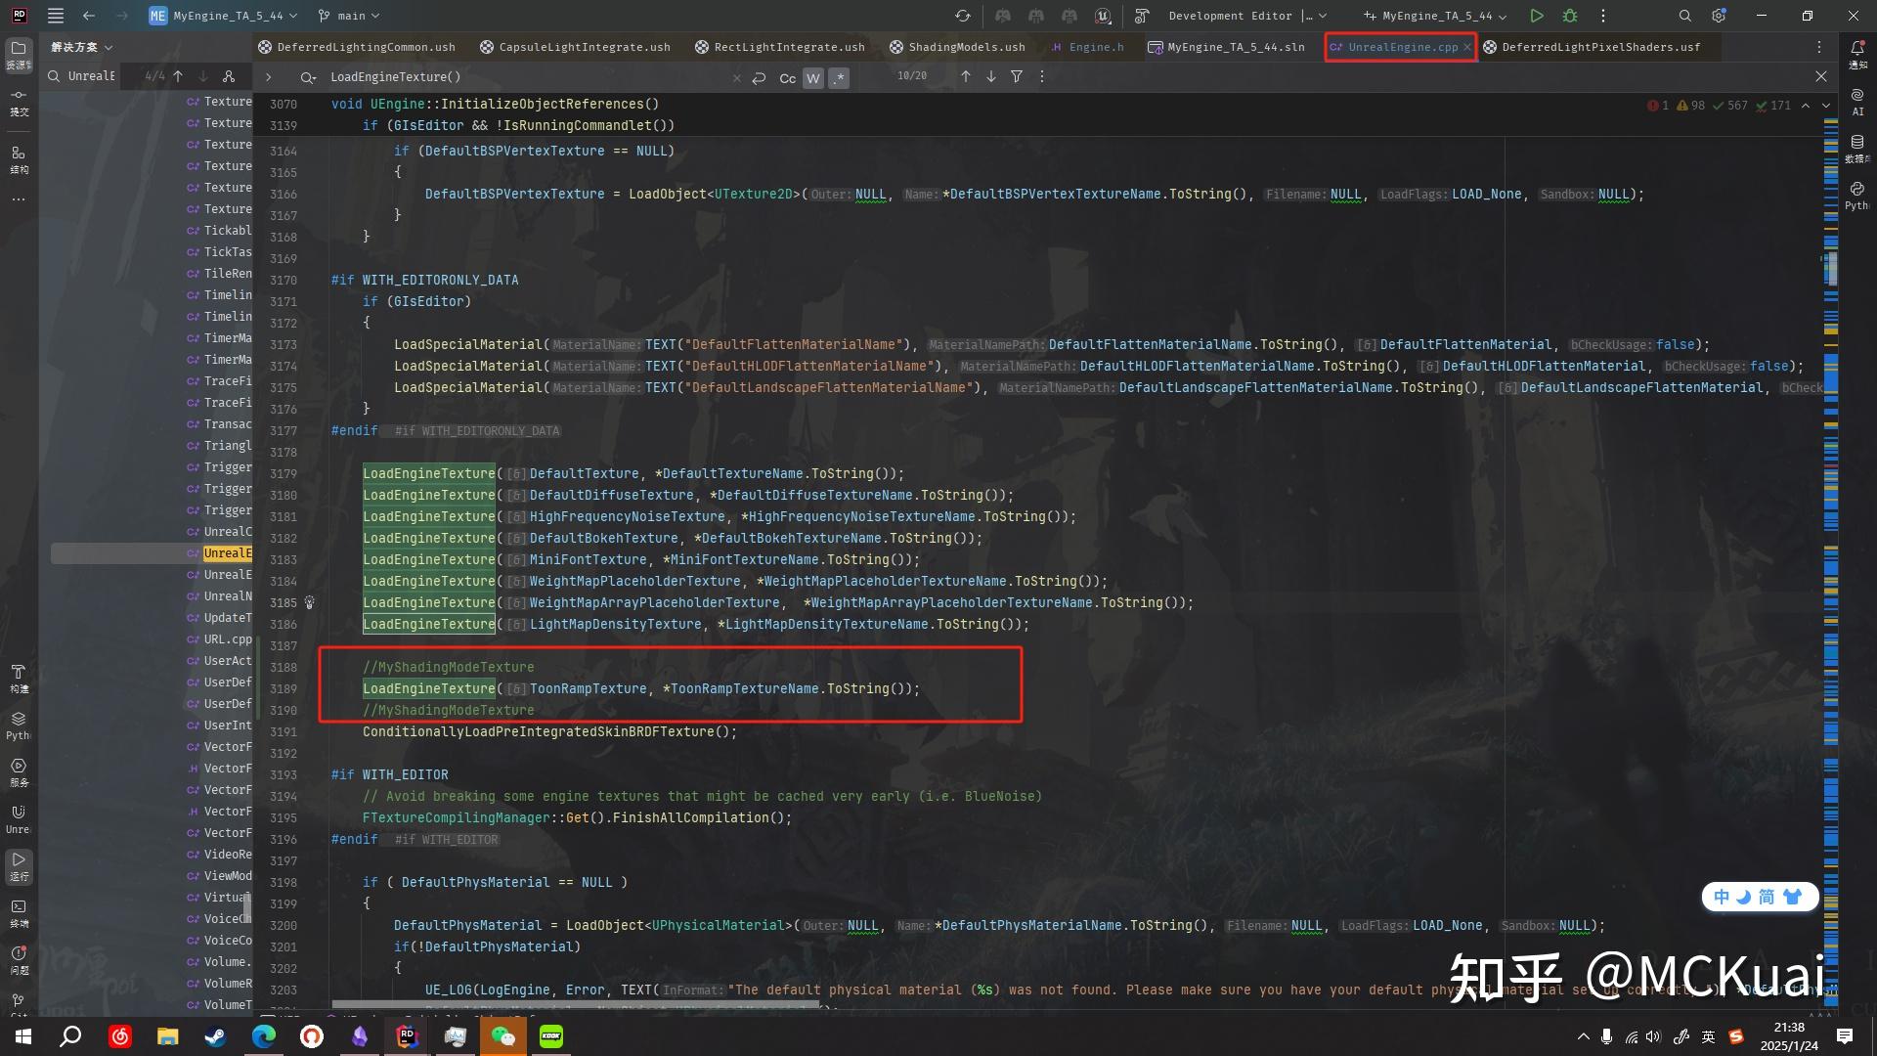Open Search Everywhere magnifier icon
Screen dimensions: 1877x1056
pos(1684,16)
